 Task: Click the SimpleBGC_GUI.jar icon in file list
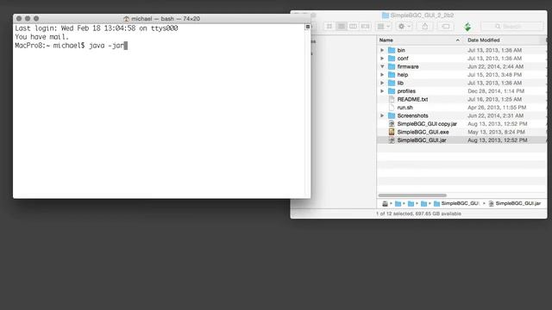point(392,139)
